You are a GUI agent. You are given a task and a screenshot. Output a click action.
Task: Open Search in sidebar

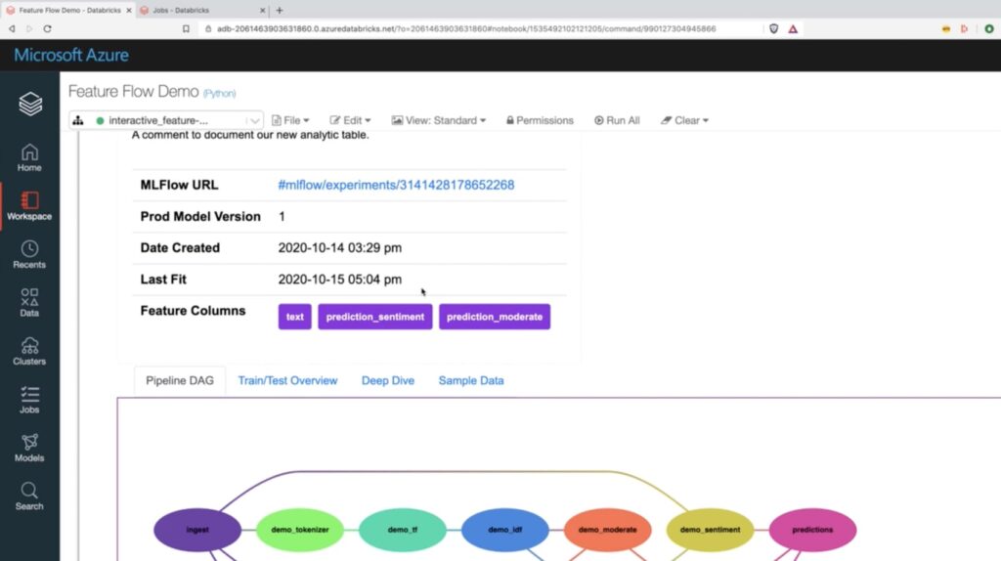29,496
